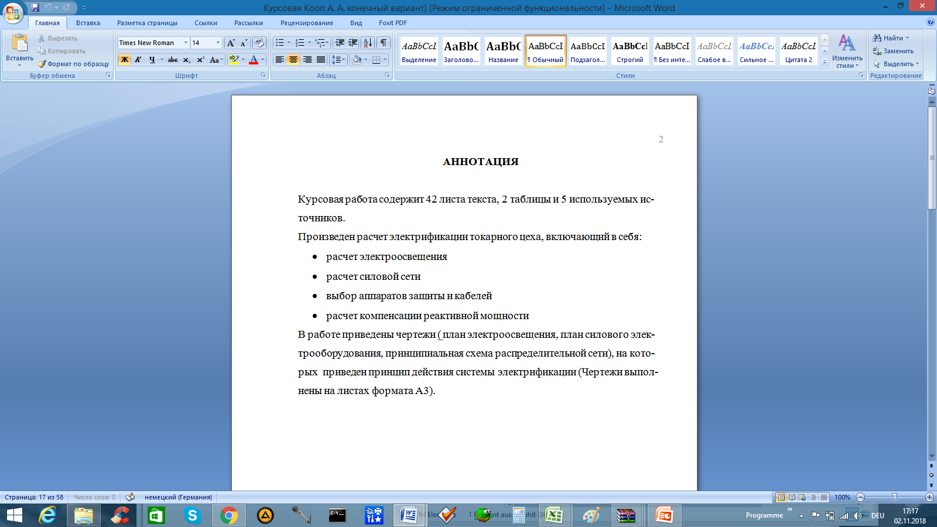Toggle bold (Ж) formatting
The width and height of the screenshot is (937, 527).
[x=124, y=60]
